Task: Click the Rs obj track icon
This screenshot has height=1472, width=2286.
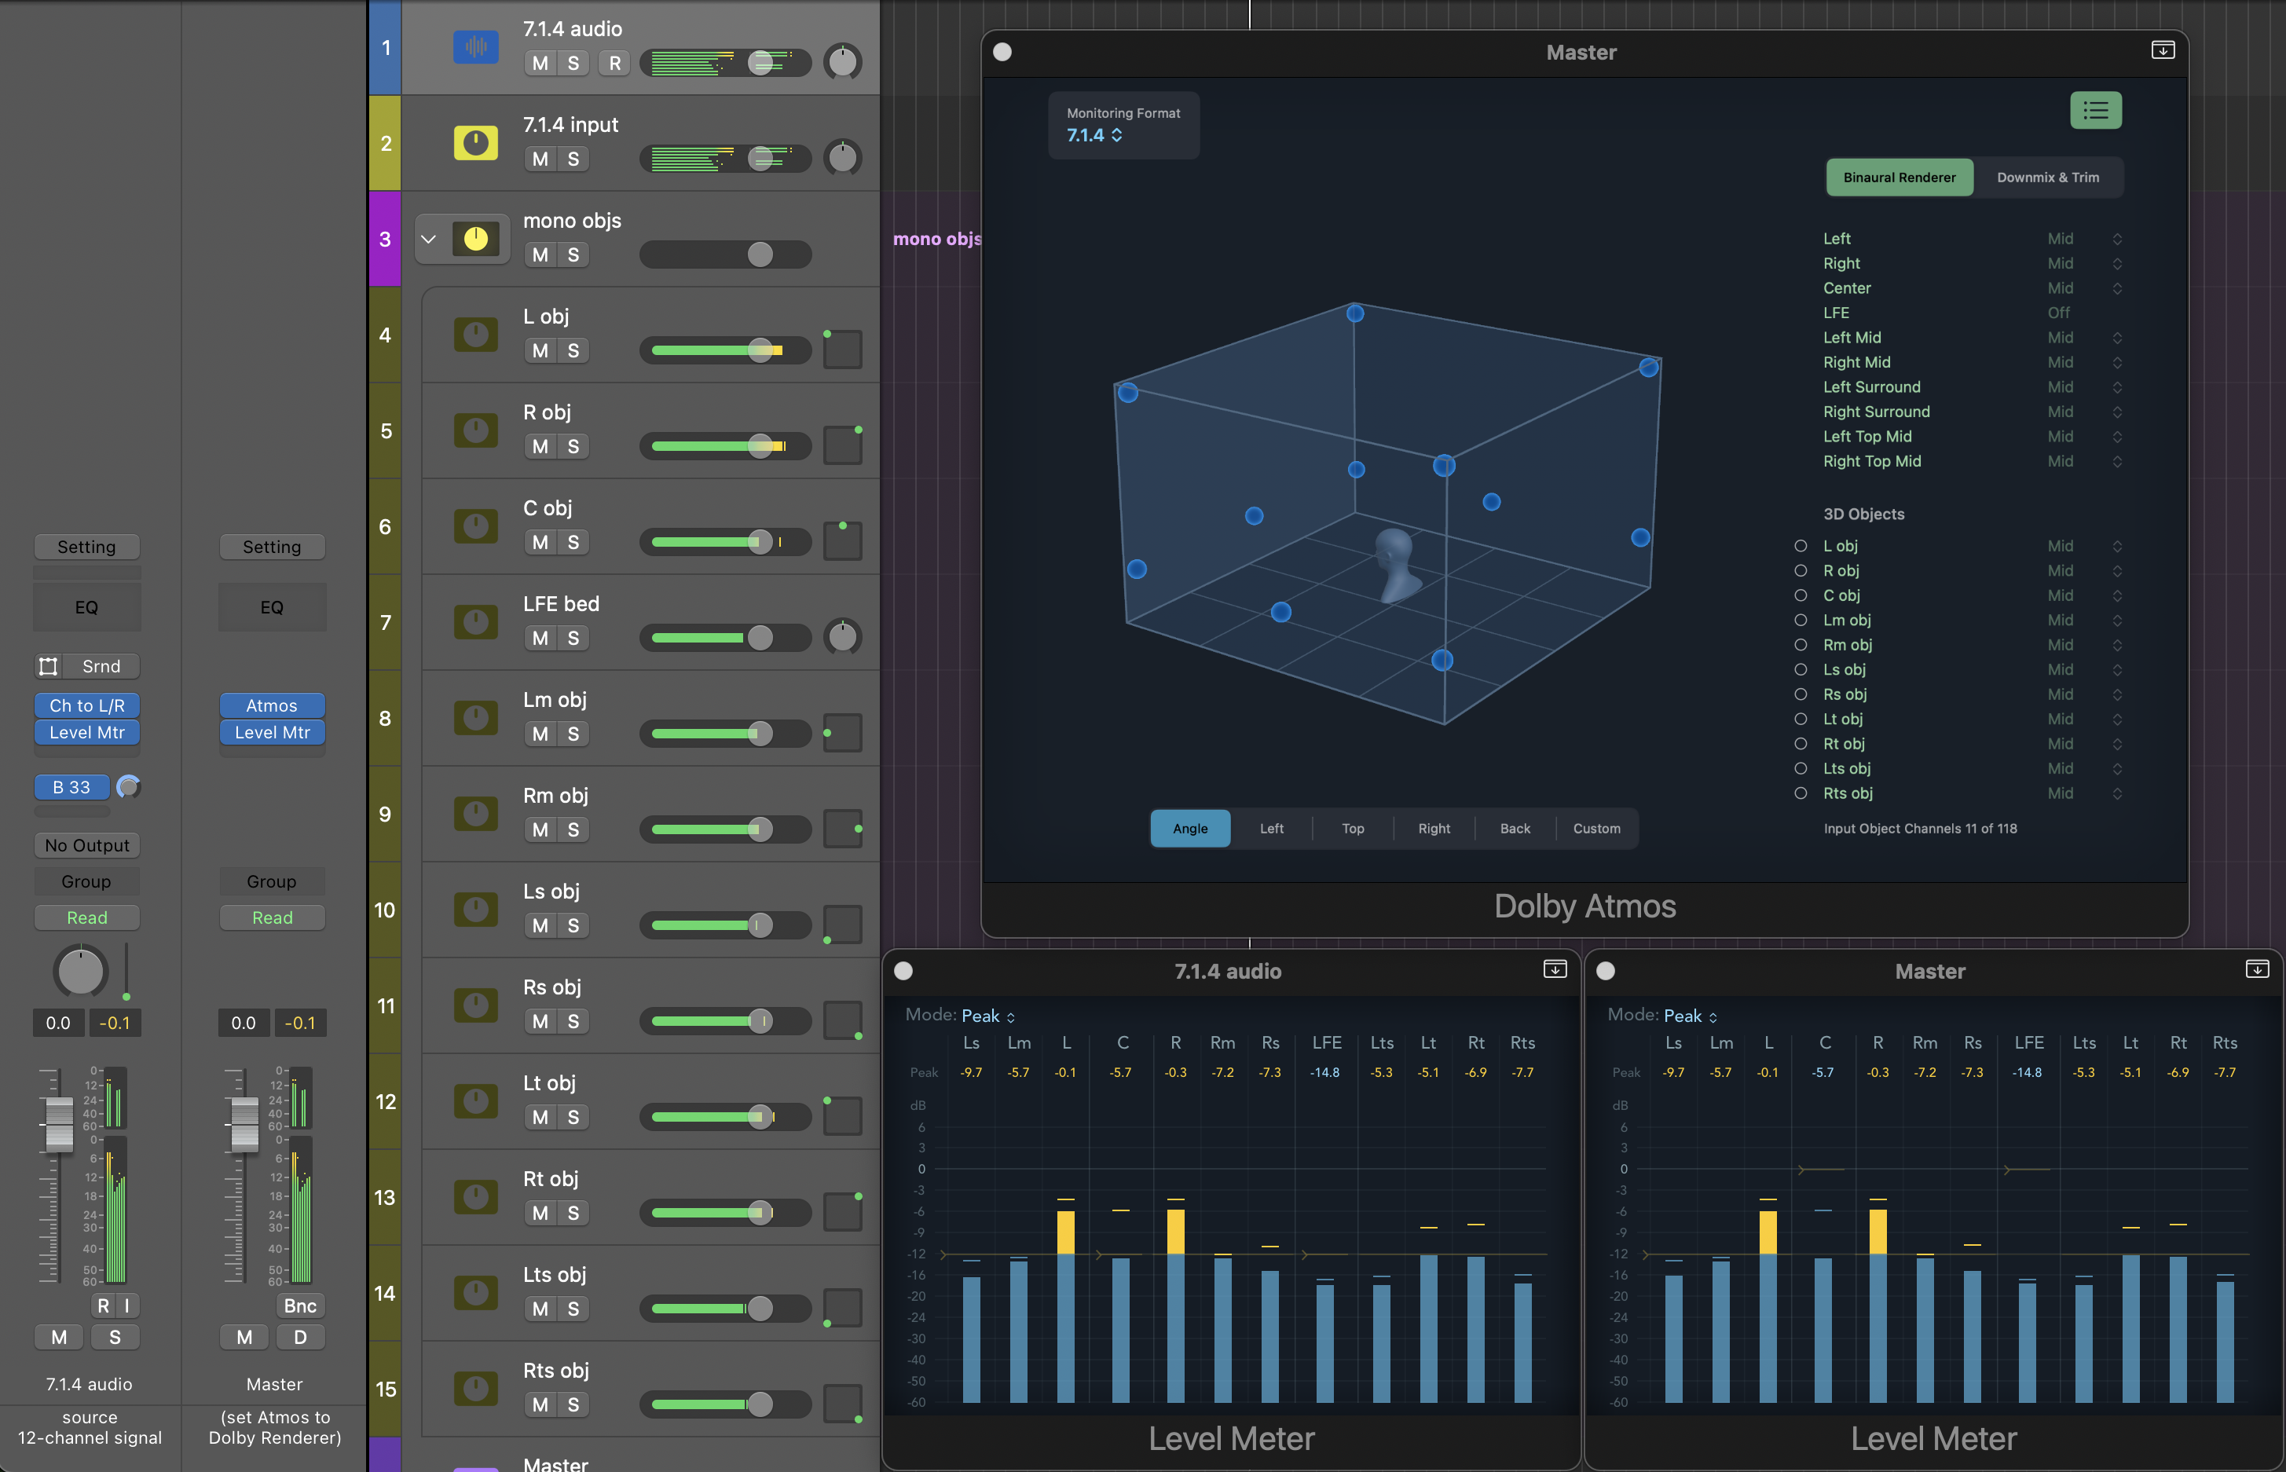Action: tap(476, 1005)
